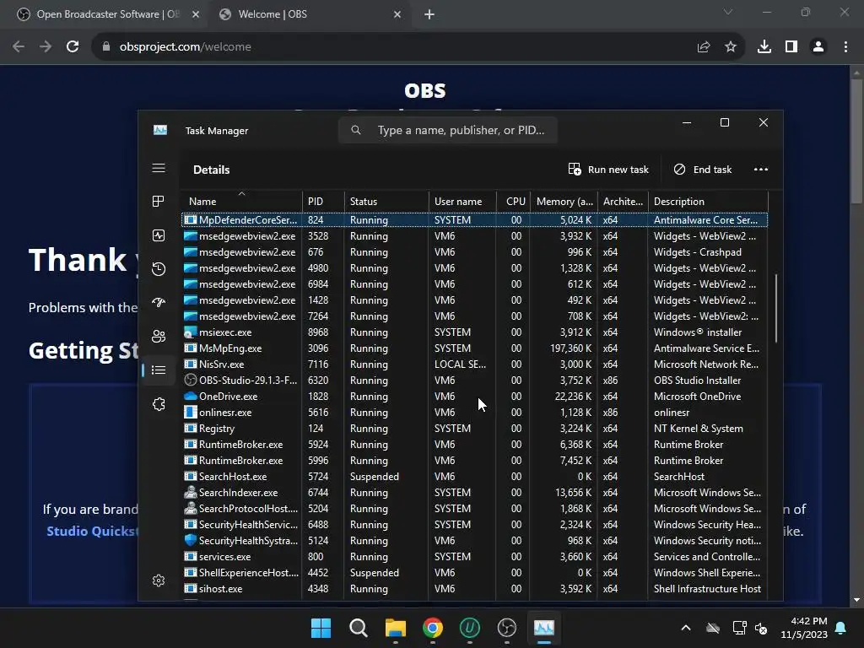Open File Explorer from taskbar

point(395,628)
